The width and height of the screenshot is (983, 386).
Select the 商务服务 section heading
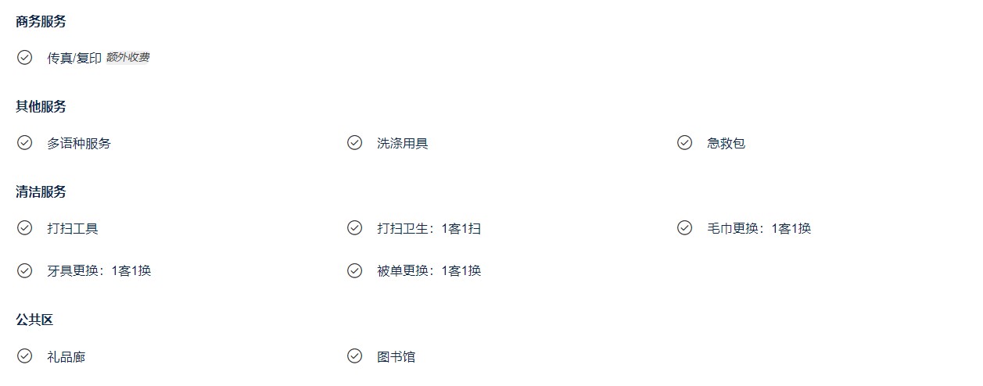tap(41, 22)
